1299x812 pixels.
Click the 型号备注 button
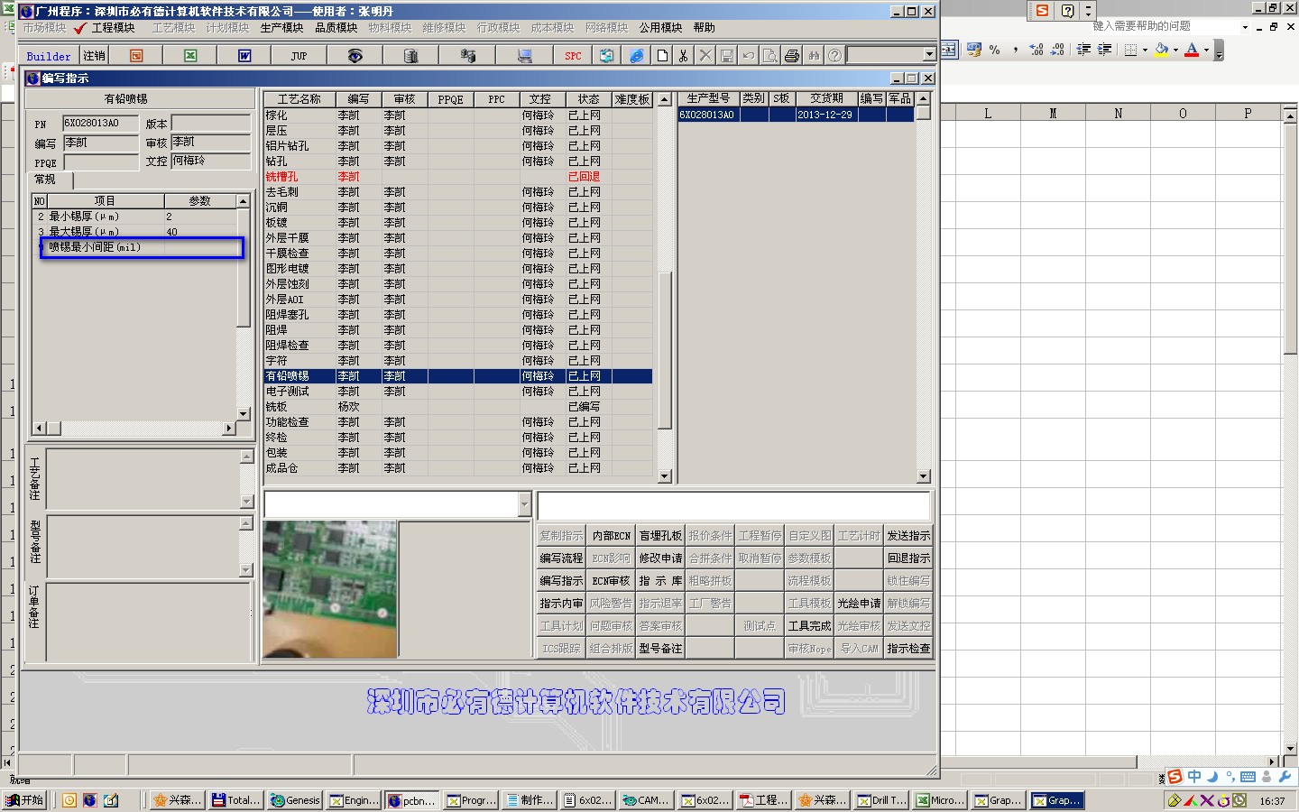point(660,649)
